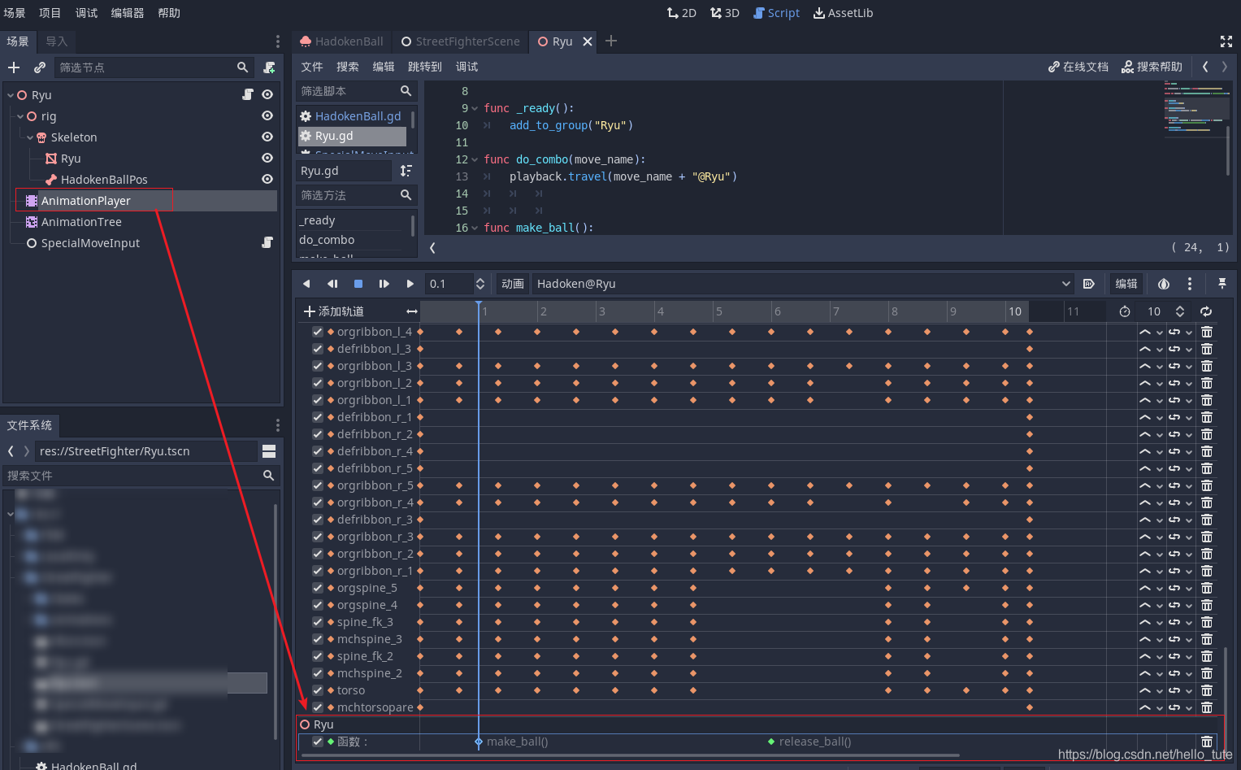This screenshot has height=770, width=1241.
Task: Switch to the 3D workspace
Action: pos(724,13)
